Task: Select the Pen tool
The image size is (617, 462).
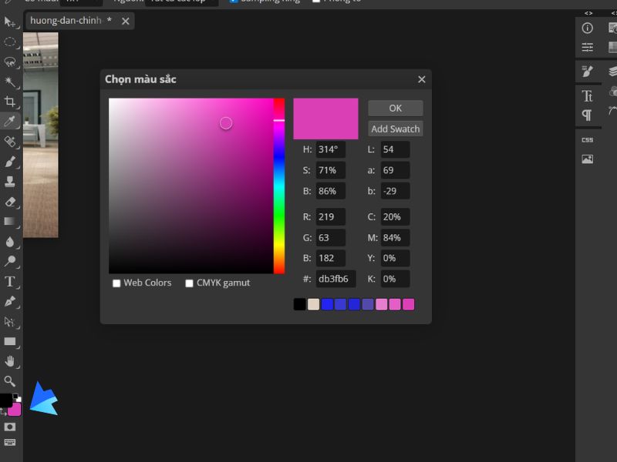Action: click(x=9, y=301)
